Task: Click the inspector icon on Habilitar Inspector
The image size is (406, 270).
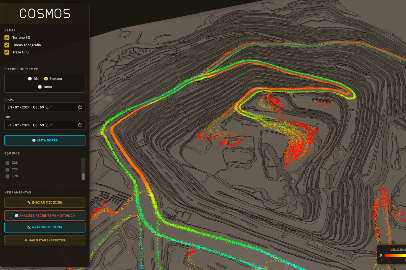Action: click(26, 240)
